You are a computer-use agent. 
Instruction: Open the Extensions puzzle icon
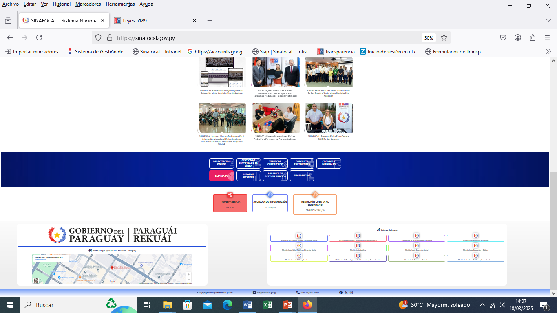pyautogui.click(x=533, y=37)
